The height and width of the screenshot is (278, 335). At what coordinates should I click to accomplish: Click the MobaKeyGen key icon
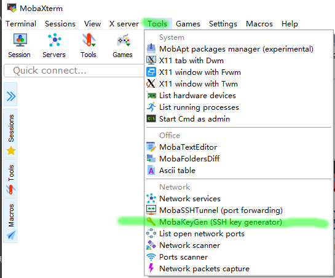click(x=151, y=222)
